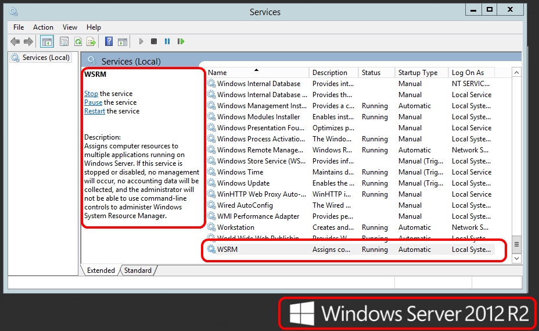Maximize the Services window
This screenshot has width=539, height=331.
(x=490, y=10)
